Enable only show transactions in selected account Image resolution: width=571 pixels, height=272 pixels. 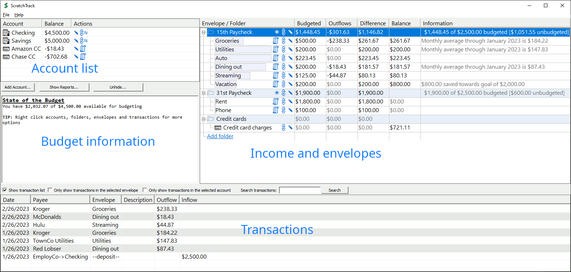[145, 190]
